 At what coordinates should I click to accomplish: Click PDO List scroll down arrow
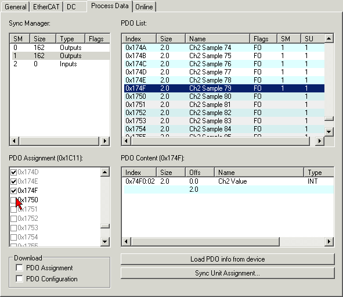pyautogui.click(x=329, y=132)
